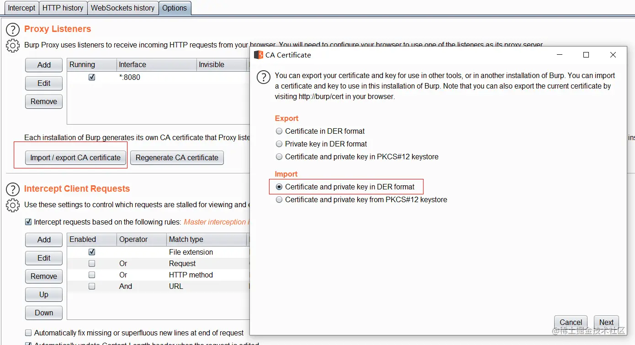
Task: Open the Intercept Client Requests settings gear
Action: click(12, 205)
